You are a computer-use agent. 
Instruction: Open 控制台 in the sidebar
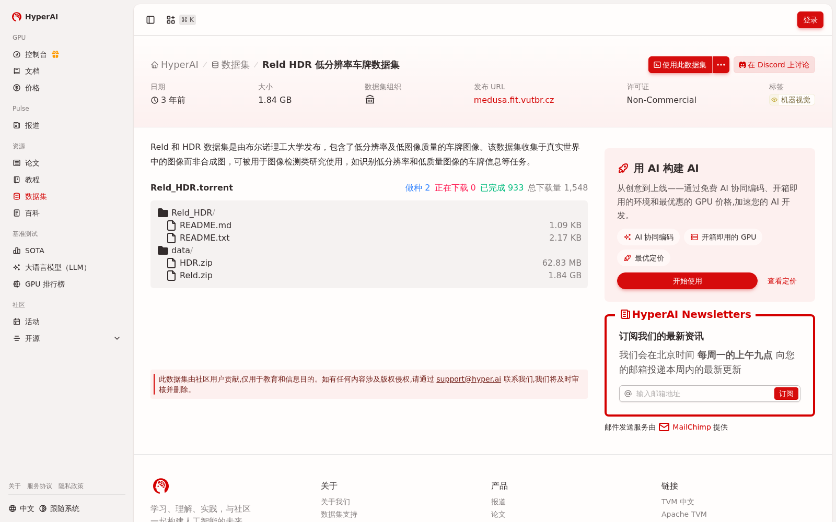(x=36, y=54)
